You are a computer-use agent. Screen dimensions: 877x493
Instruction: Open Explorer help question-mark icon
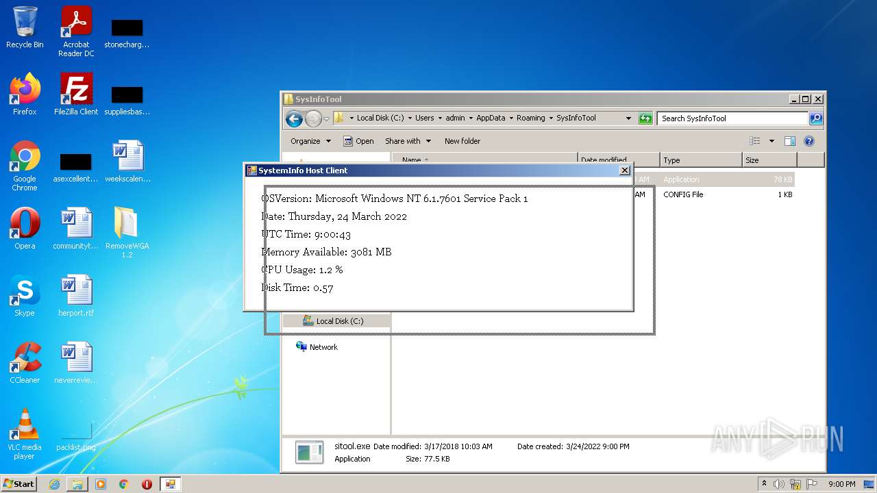(x=808, y=141)
